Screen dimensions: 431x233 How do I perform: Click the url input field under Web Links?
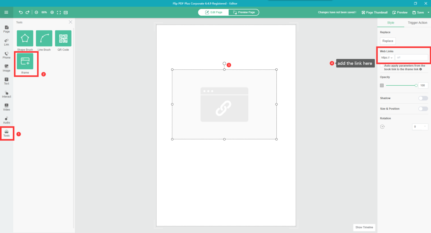point(411,57)
